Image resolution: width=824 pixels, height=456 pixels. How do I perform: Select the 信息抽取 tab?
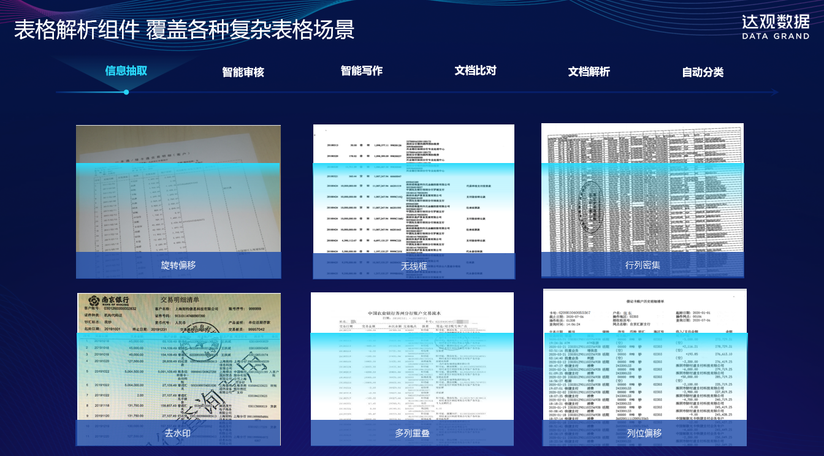[126, 70]
